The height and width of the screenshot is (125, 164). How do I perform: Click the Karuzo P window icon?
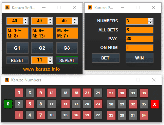pos(90,8)
